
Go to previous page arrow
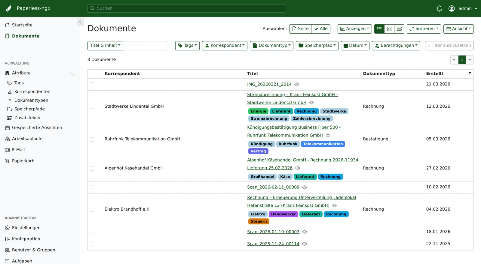[454, 60]
